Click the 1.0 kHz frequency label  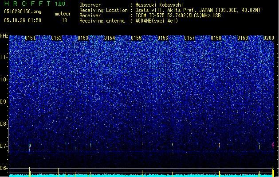click(x=4, y=80)
